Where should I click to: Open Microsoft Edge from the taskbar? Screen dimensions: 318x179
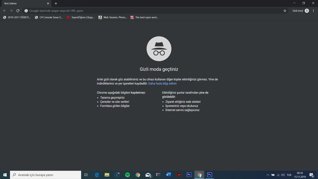(x=97, y=175)
